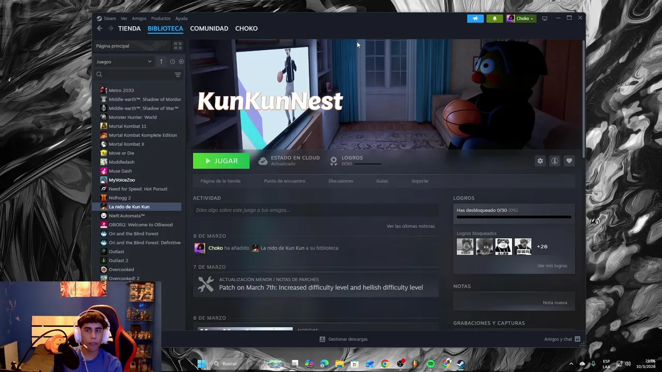Open LOGROS achievements gear icon
Screen dimensions: 662x372
click(334, 161)
